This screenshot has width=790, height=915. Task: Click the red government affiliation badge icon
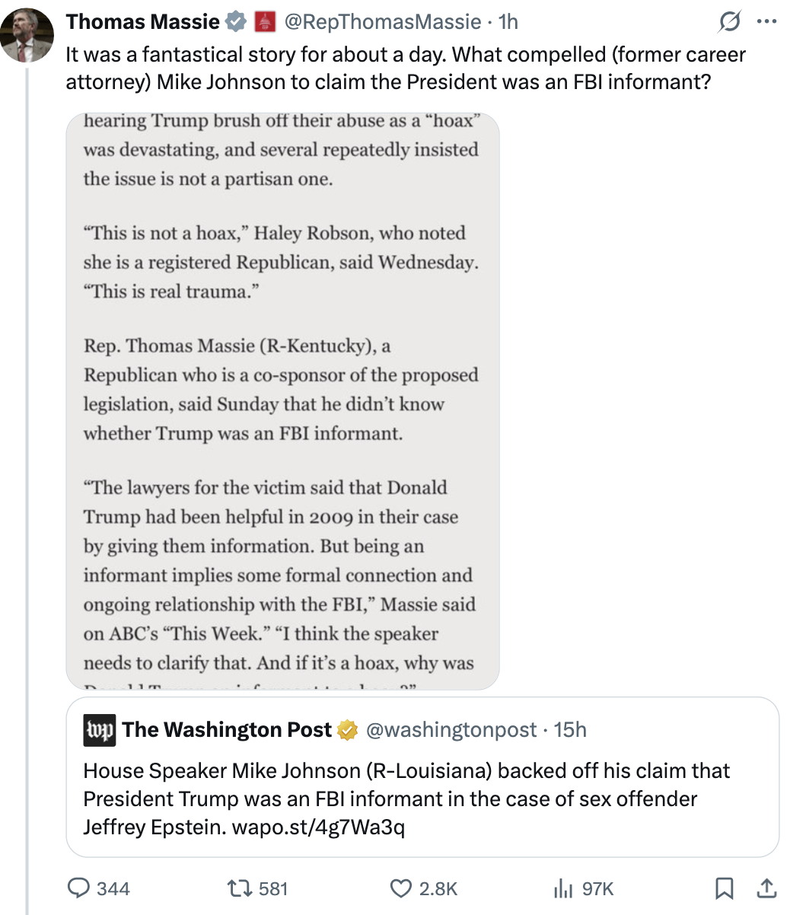pos(264,22)
